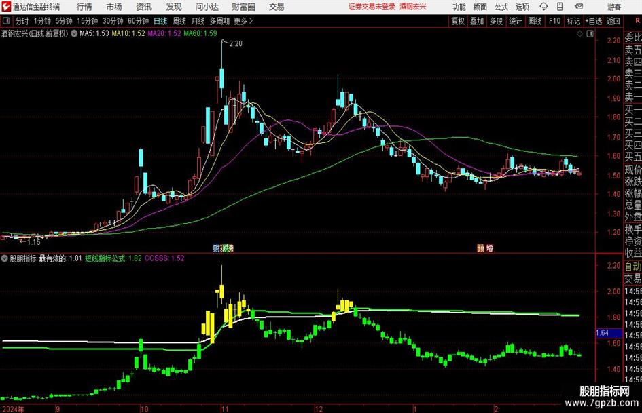Screen dimensions: 642x413
Task: Click the 游客 guest account label
Action: 614,7
